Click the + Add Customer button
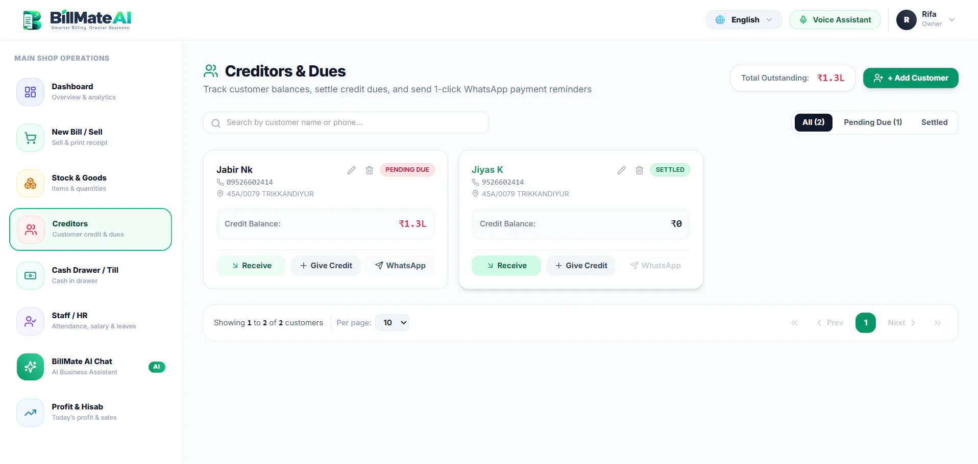 click(x=911, y=78)
